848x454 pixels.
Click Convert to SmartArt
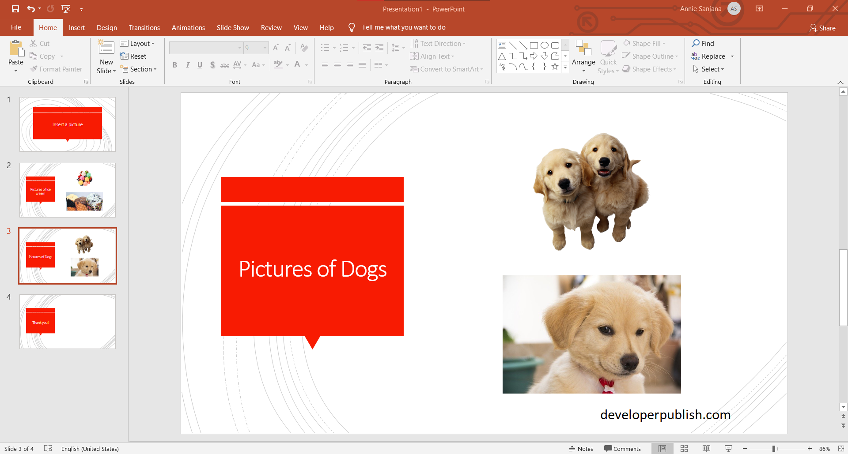coord(447,69)
